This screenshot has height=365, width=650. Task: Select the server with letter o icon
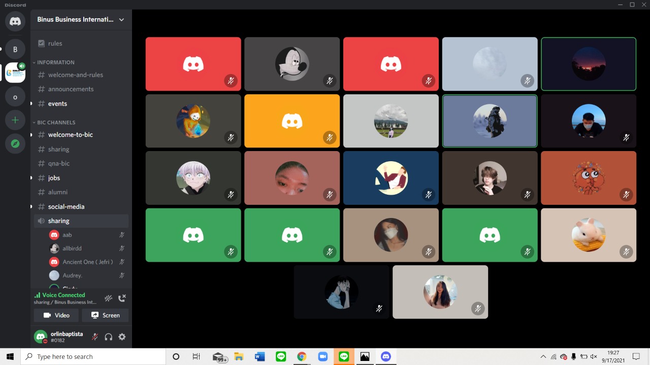coord(15,97)
